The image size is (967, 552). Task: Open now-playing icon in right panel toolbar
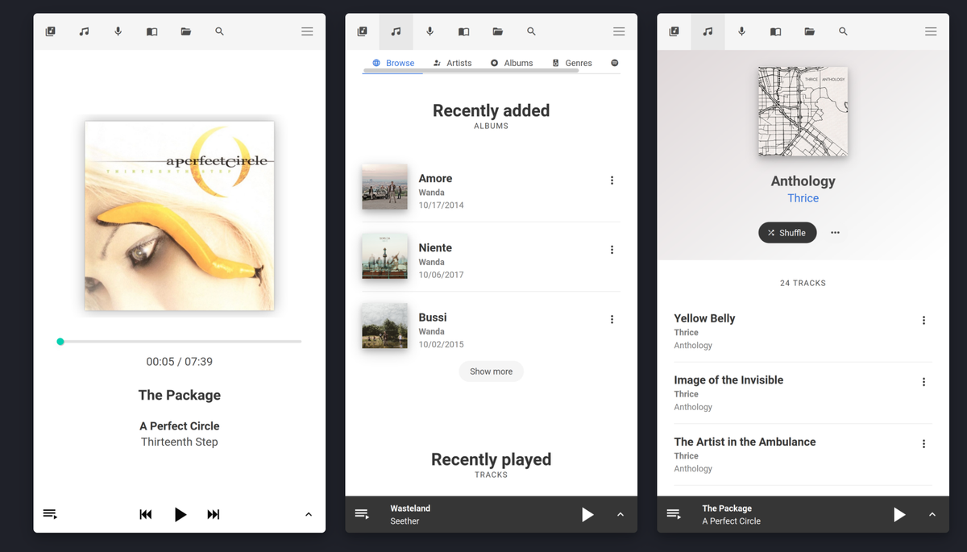coord(674,31)
